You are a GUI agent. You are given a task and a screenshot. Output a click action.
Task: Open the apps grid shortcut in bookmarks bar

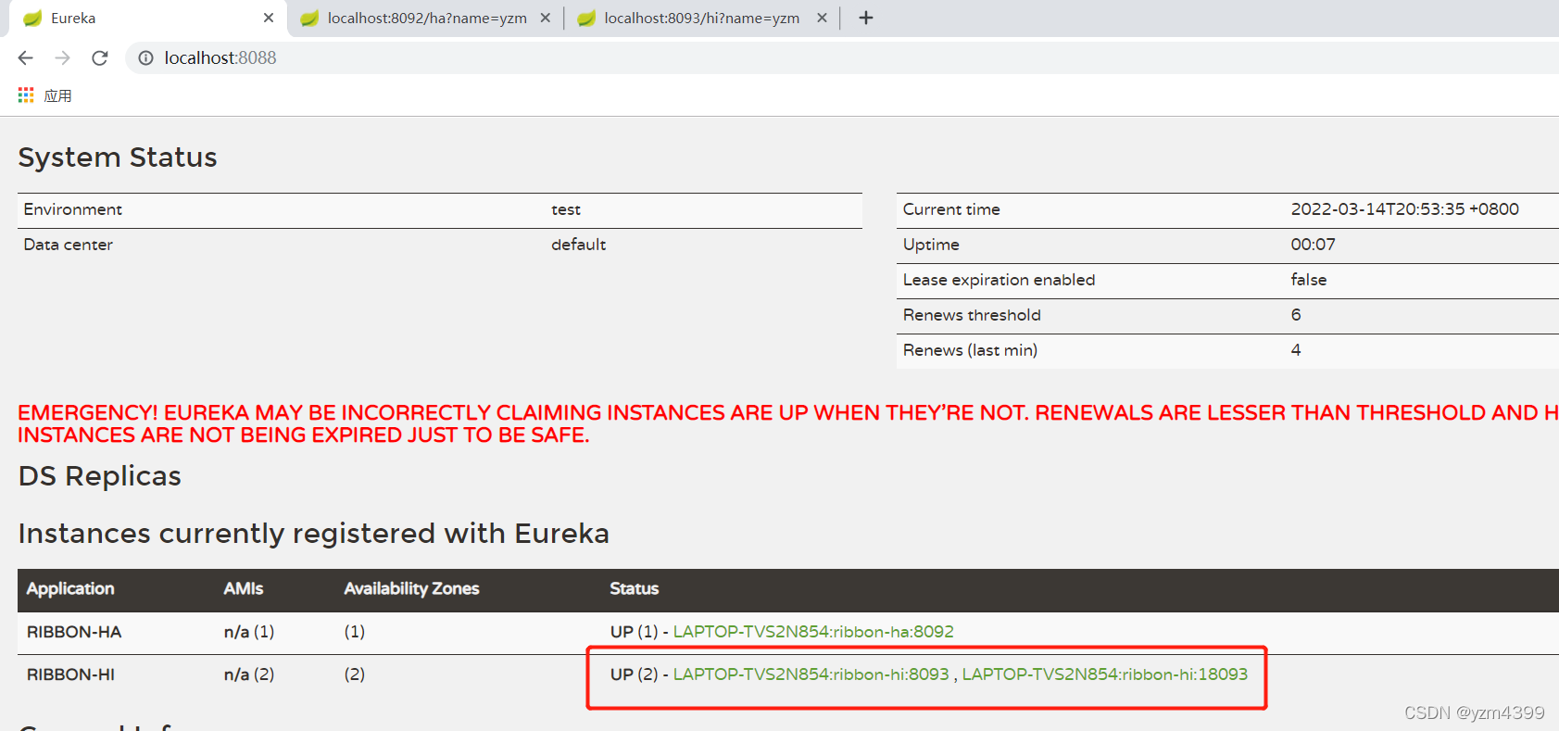(x=26, y=95)
